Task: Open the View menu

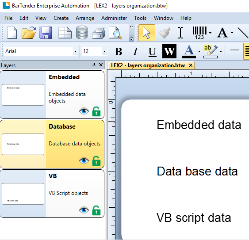Action: [x=41, y=18]
